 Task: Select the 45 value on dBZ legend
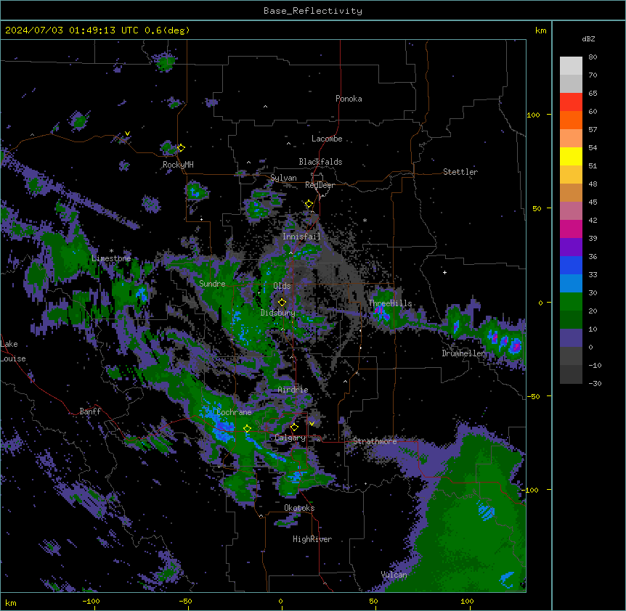(x=593, y=202)
